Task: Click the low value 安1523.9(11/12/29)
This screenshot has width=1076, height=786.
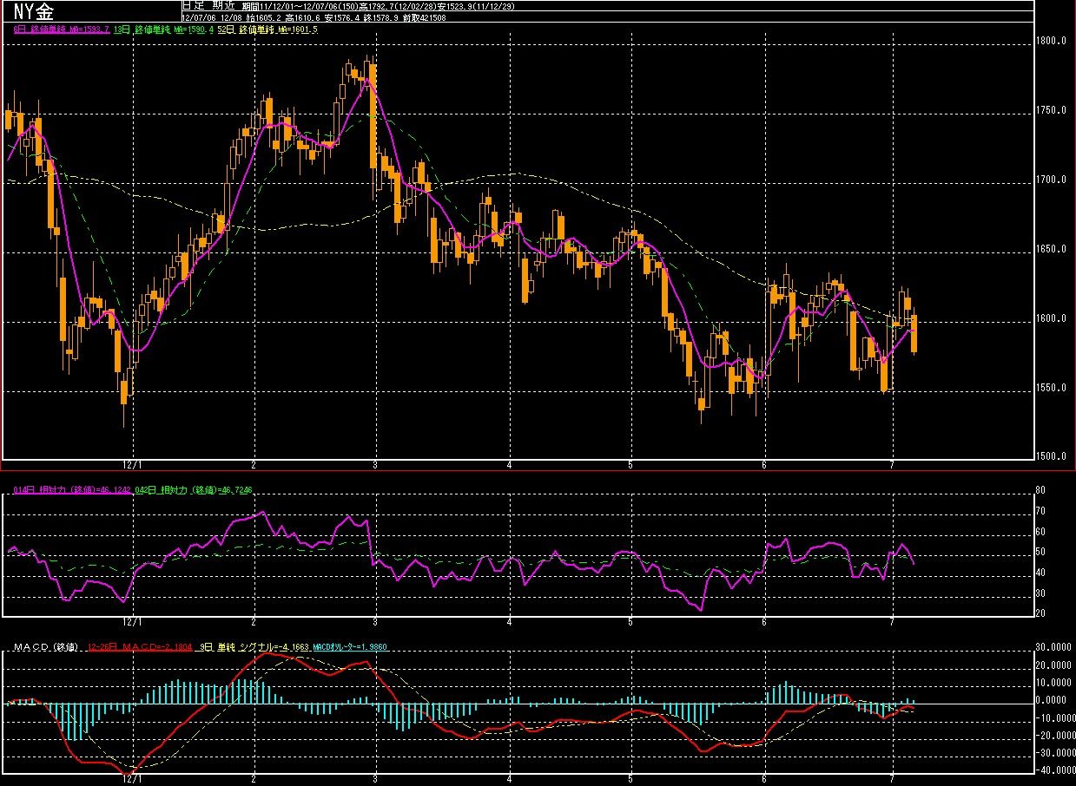Action: [476, 7]
